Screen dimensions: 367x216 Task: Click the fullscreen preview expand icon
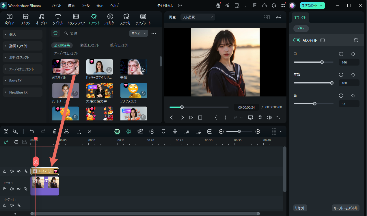pos(278,118)
